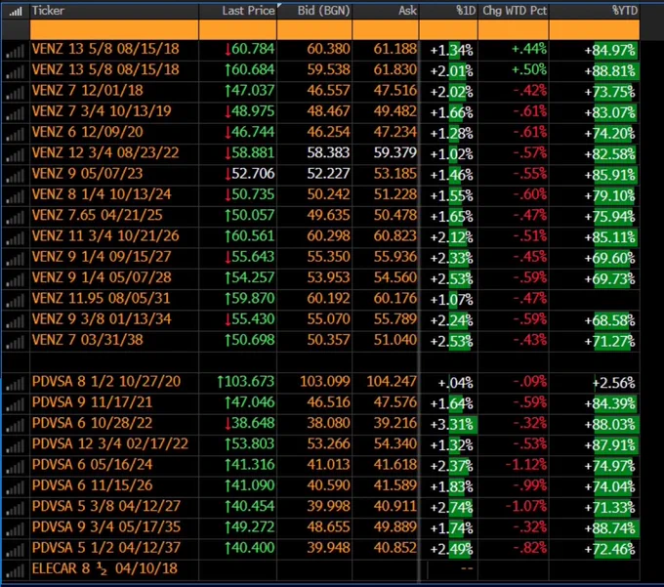Image resolution: width=664 pixels, height=587 pixels.
Task: Open the PDVSA 8 1/2 10/27/20 ticker
Action: 106,382
